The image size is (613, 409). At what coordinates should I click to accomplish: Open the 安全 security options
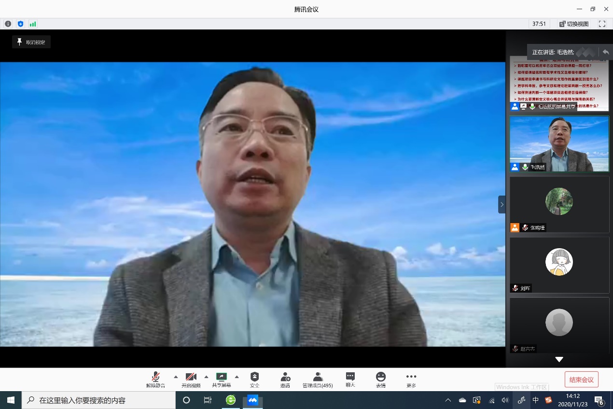(x=254, y=380)
